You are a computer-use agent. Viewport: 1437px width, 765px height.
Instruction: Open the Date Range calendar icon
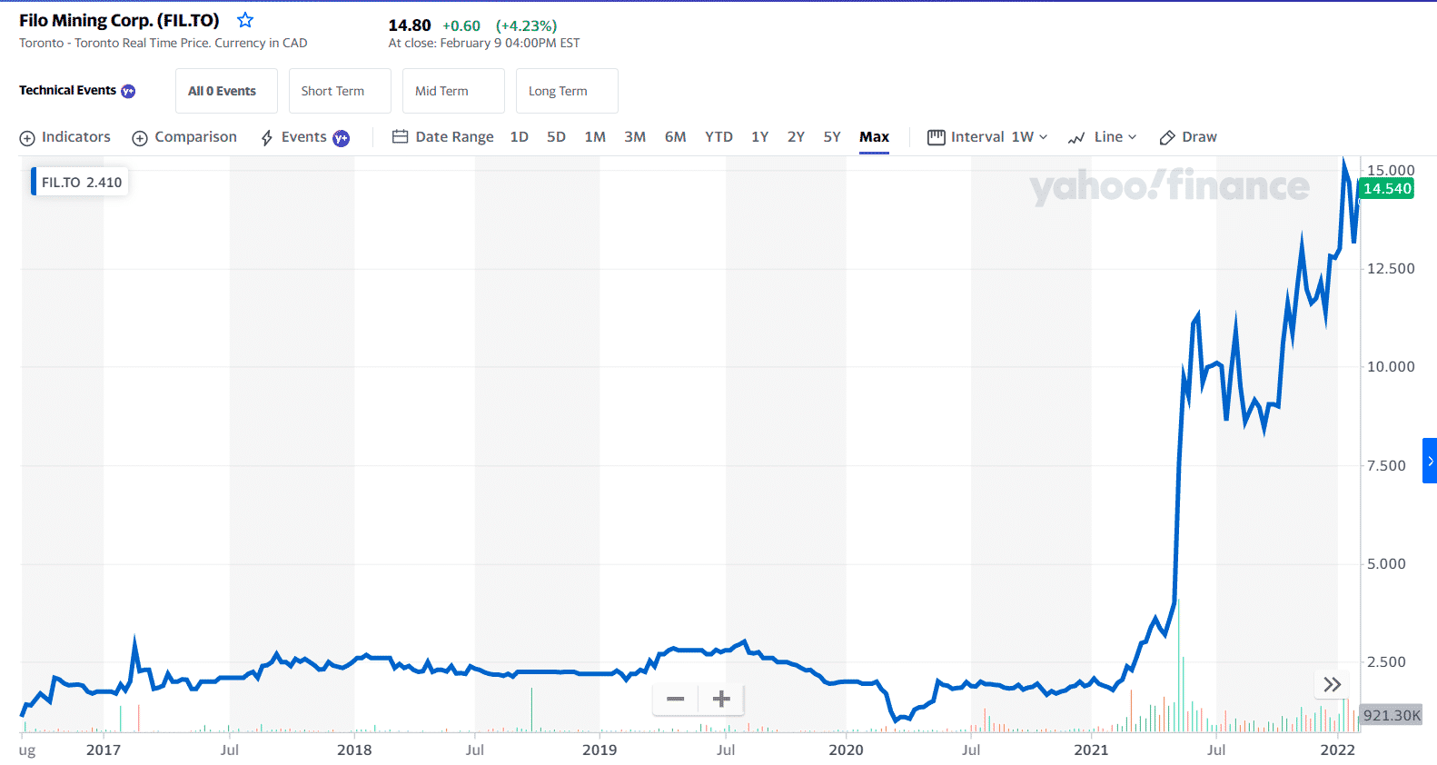(x=400, y=137)
